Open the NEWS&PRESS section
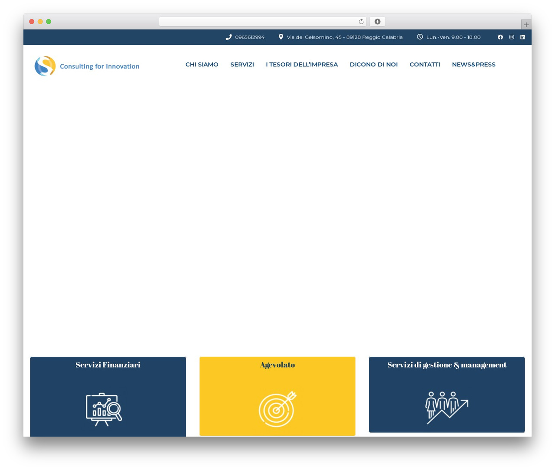This screenshot has width=555, height=470. pos(474,65)
